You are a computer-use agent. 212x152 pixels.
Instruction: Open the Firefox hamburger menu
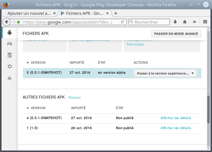[x=205, y=22]
